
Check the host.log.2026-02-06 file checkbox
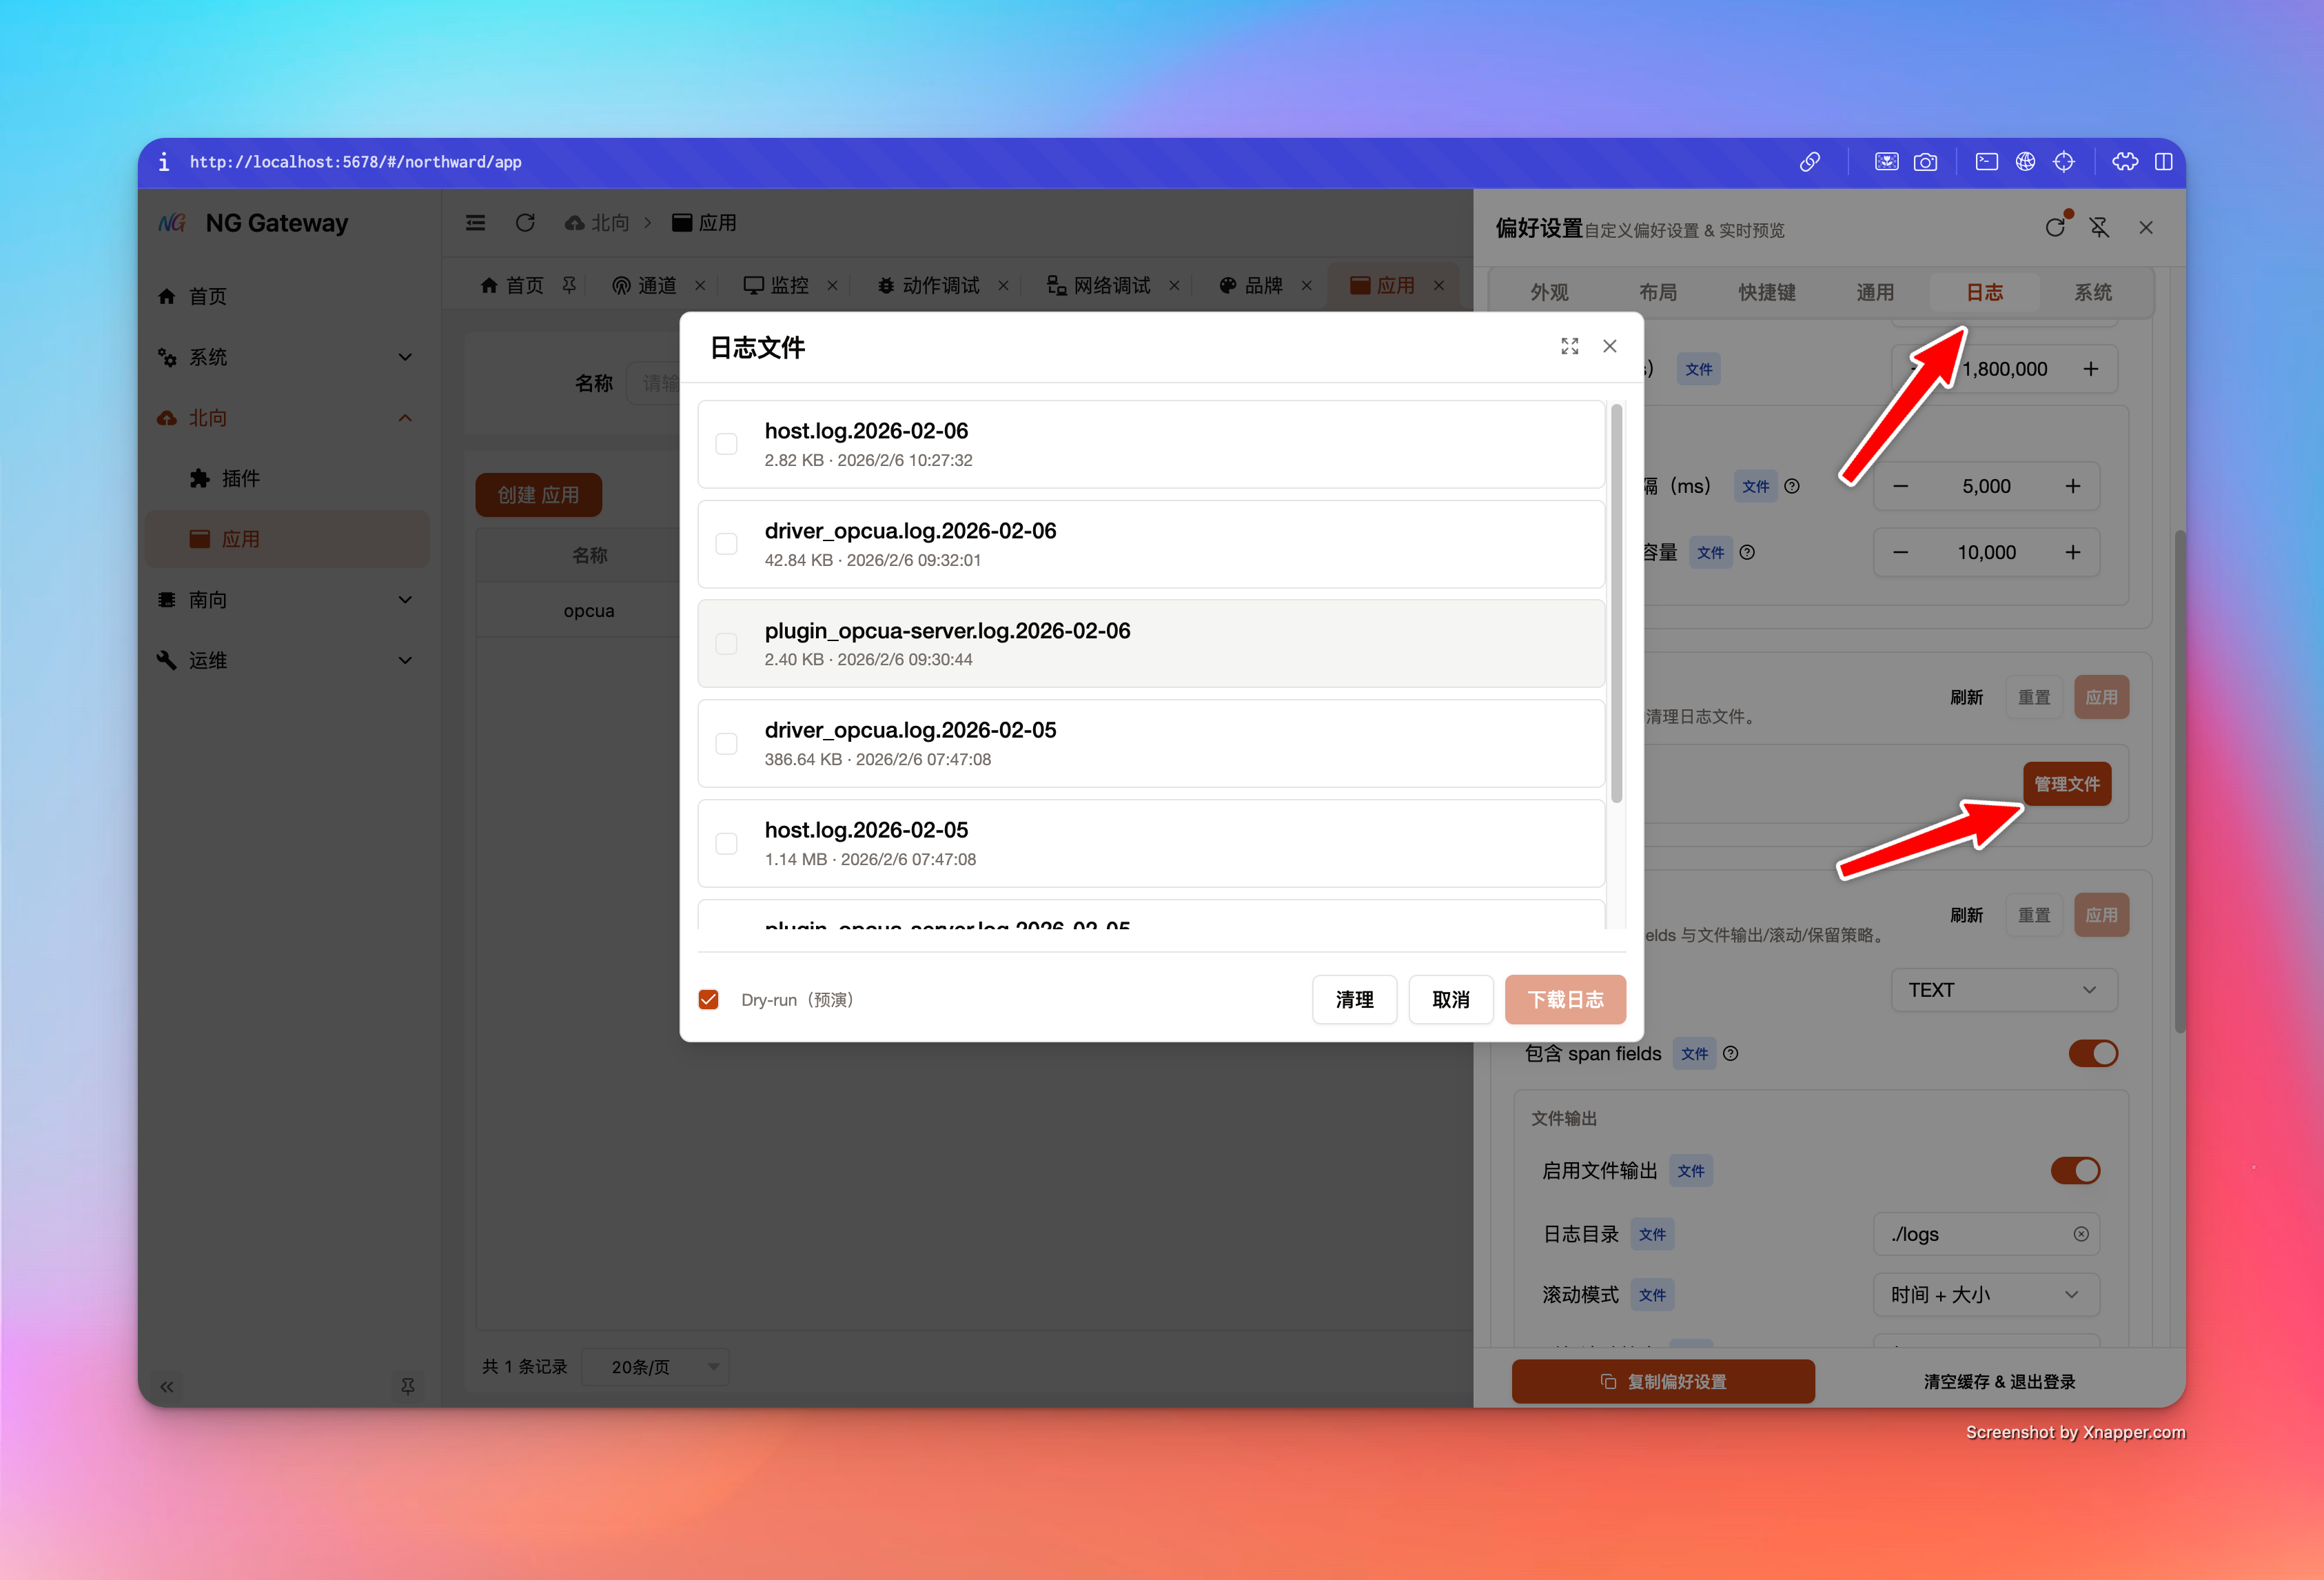726,444
